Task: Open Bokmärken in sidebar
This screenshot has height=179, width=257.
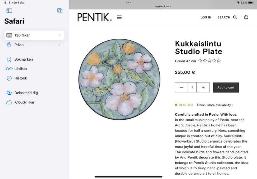Action: click(x=23, y=59)
